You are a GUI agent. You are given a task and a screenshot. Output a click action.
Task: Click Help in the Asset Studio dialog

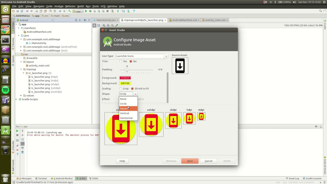tap(122, 161)
